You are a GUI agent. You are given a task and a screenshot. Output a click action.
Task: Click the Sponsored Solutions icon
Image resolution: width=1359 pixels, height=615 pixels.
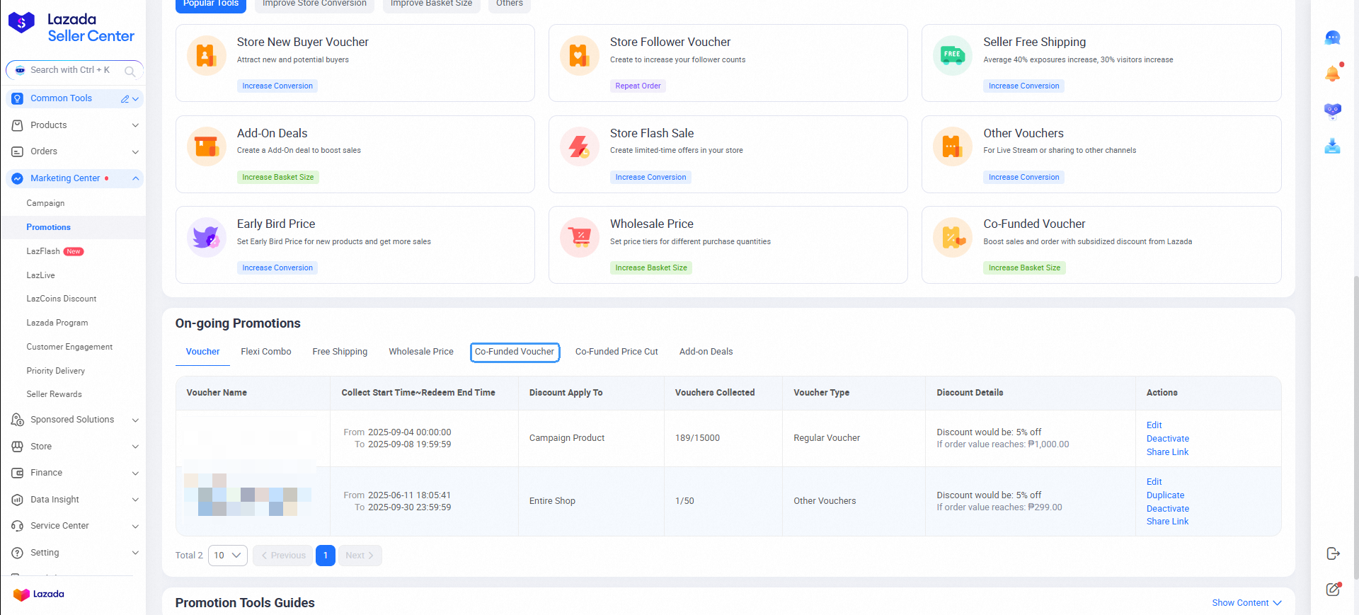tap(18, 420)
